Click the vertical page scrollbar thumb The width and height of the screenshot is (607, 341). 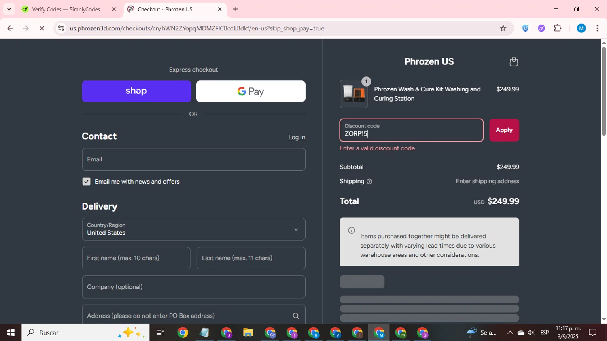[x=604, y=91]
